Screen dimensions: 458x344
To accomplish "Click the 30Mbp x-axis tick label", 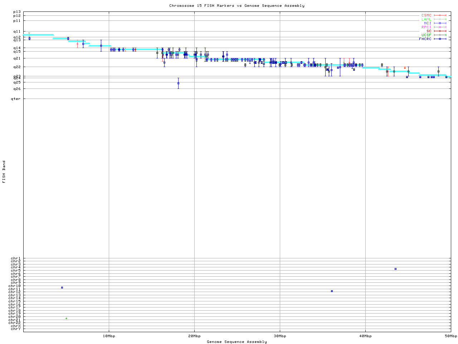I will 280,336.
